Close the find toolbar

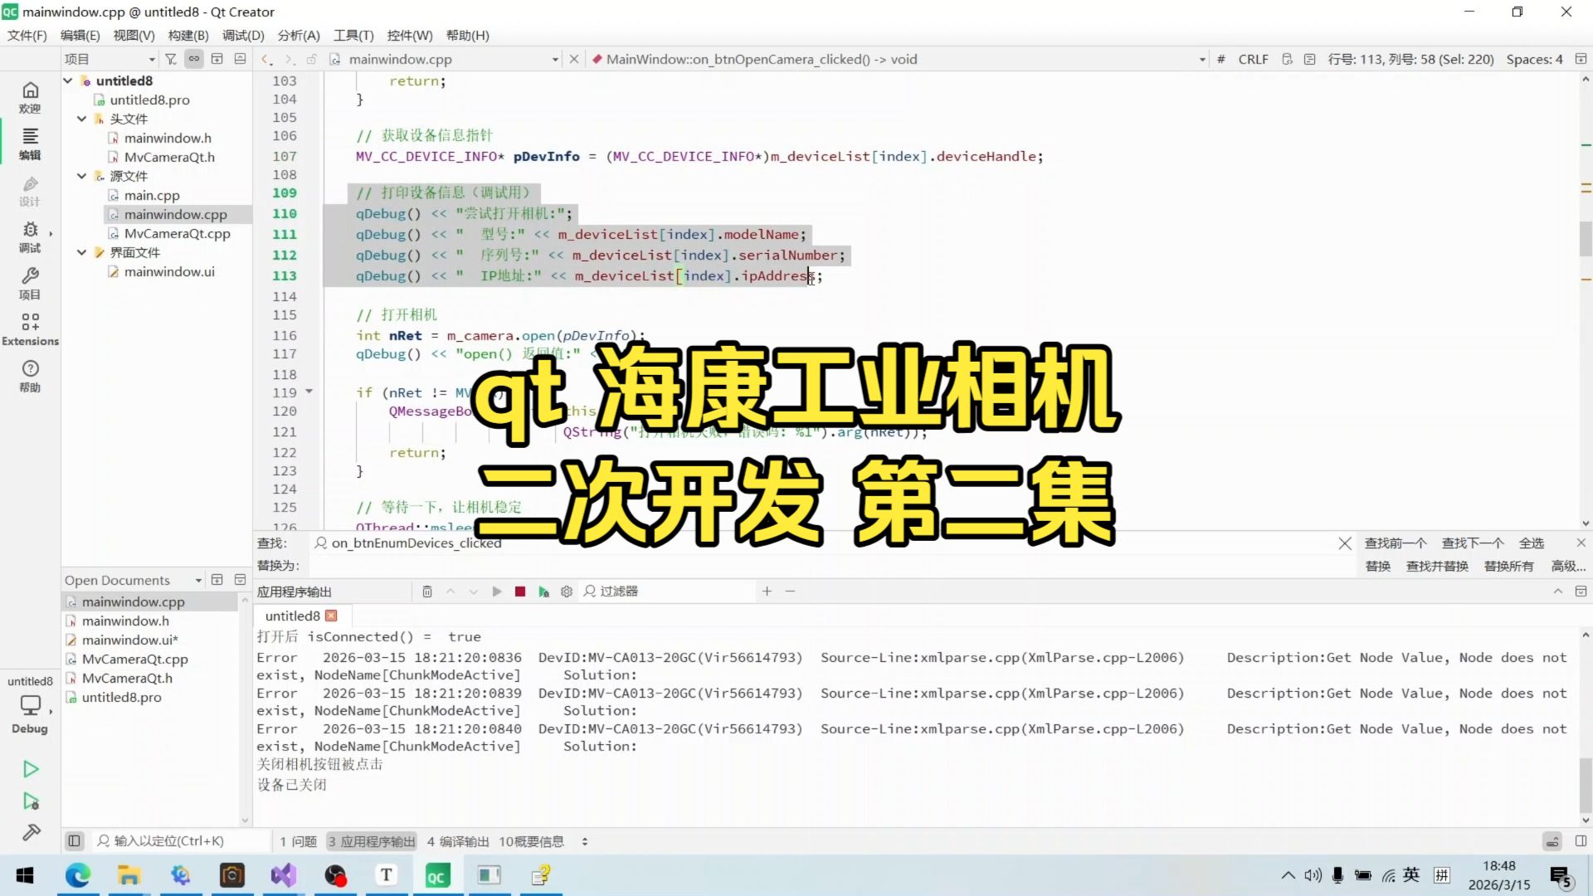[x=1581, y=543]
